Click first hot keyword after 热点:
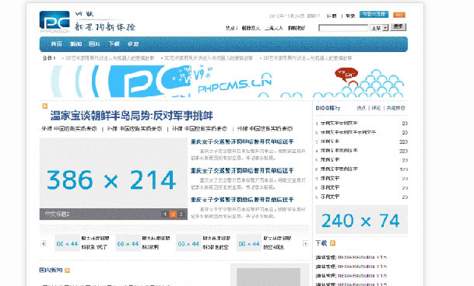474x286 pixels. 251,28
